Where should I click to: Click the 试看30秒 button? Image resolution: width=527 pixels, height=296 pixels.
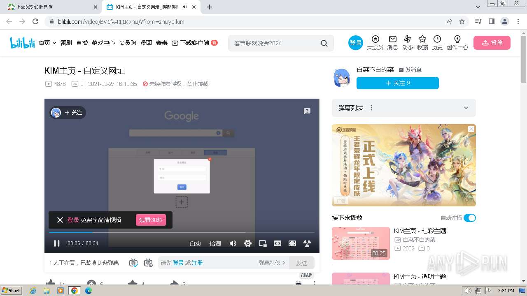[151, 220]
